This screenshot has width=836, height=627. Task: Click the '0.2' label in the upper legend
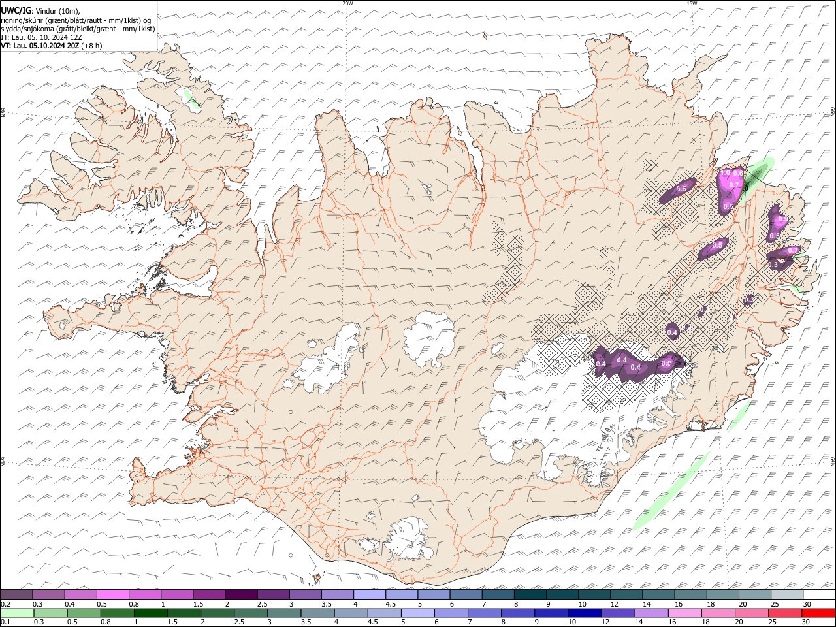6,604
